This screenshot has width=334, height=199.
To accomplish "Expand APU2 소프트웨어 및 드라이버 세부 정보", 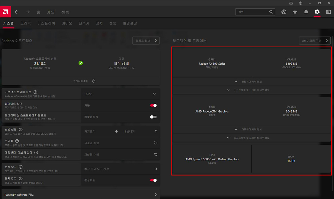I will [252, 138].
